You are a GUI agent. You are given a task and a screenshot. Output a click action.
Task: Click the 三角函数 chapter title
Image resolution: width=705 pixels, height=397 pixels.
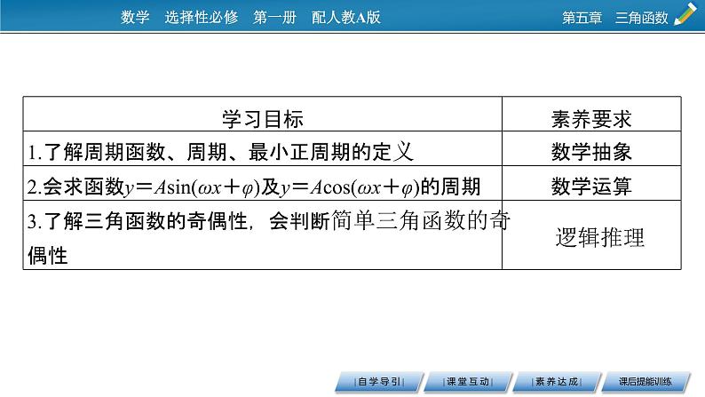(641, 18)
